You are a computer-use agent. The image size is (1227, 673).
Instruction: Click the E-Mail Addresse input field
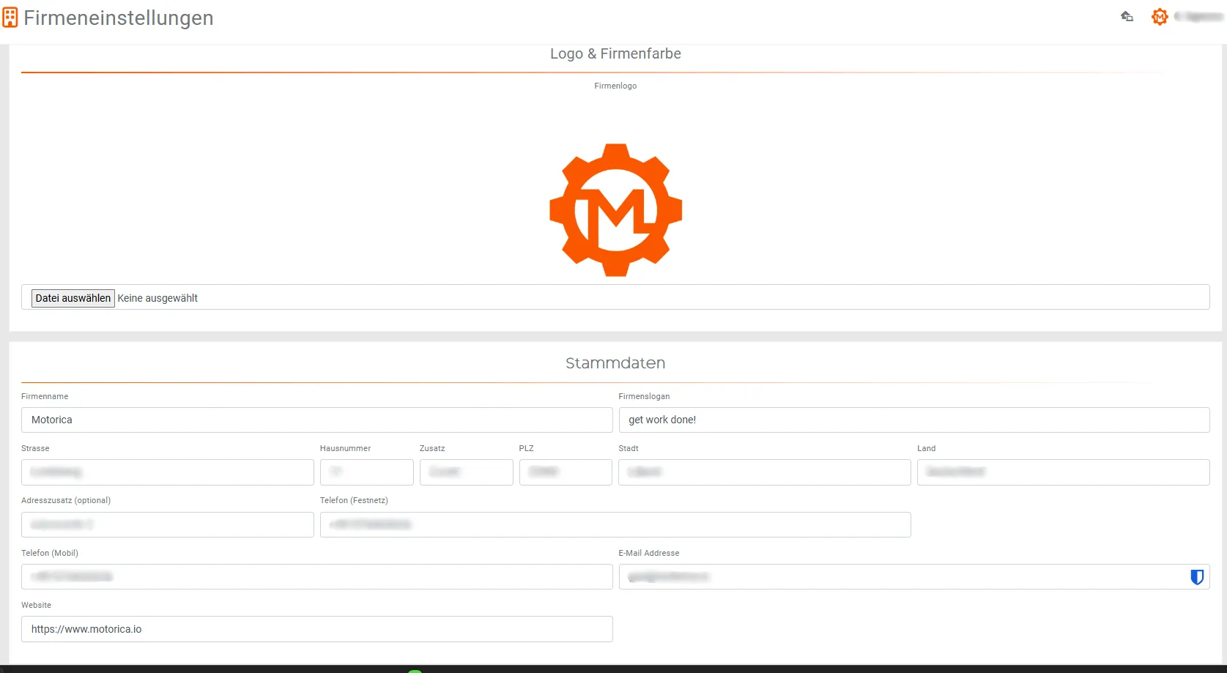coord(901,577)
